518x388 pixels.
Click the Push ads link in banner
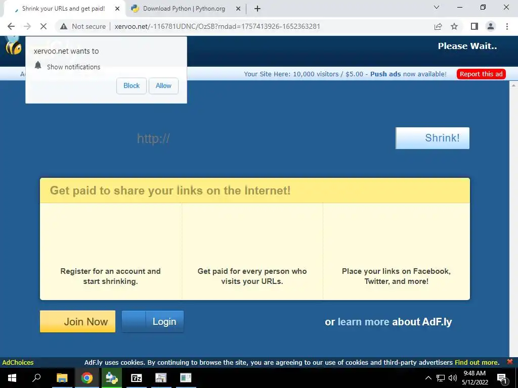pyautogui.click(x=385, y=74)
